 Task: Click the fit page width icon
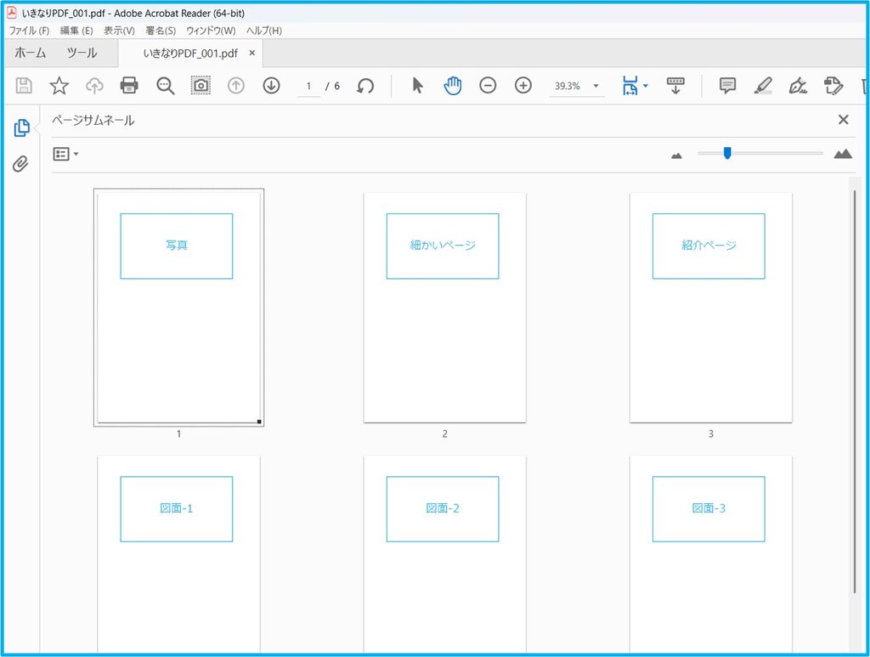pyautogui.click(x=630, y=86)
